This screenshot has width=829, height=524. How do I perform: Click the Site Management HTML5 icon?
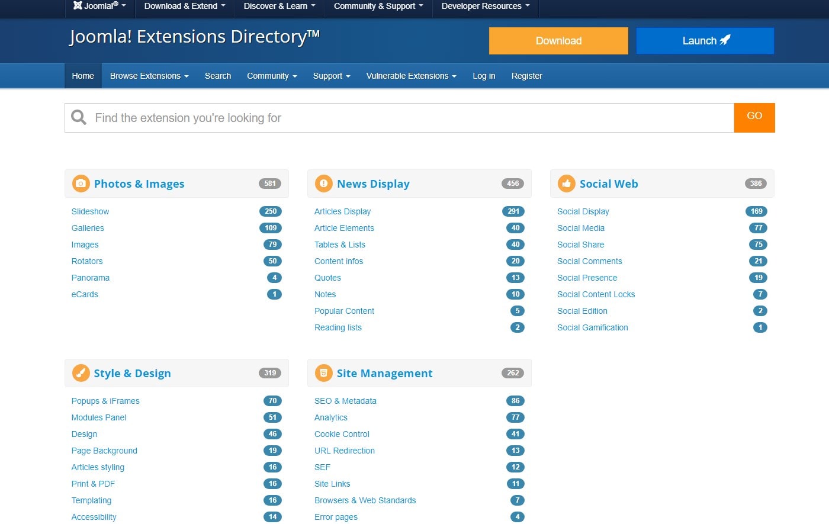pyautogui.click(x=323, y=373)
